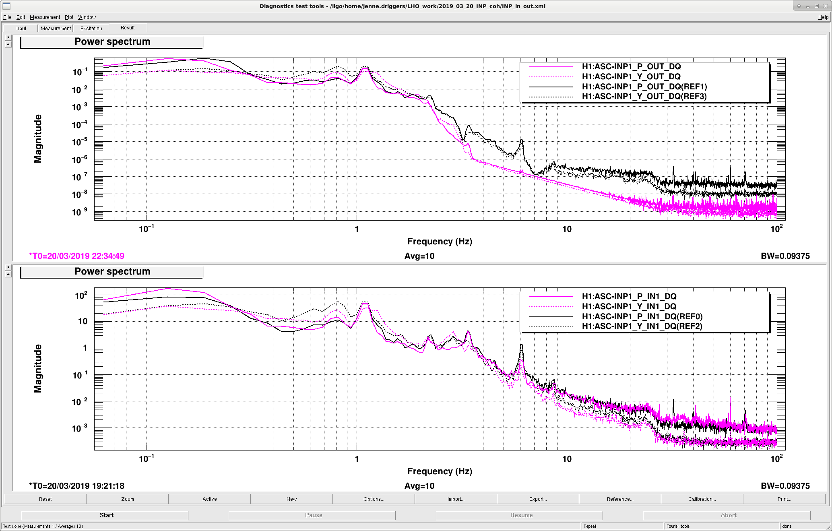Select the H1:ASC-INP1_P_OUT_DQ magenta legend line

551,67
